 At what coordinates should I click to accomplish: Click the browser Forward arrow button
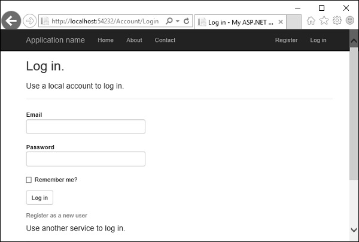[29, 21]
